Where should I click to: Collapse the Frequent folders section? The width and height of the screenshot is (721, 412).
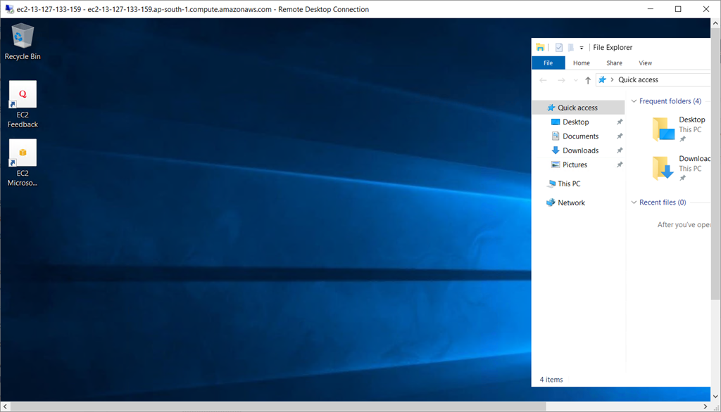coord(633,101)
